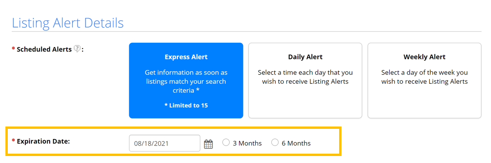Click the Scheduled Alerts help icon
This screenshot has height=163, width=491.
tap(77, 49)
